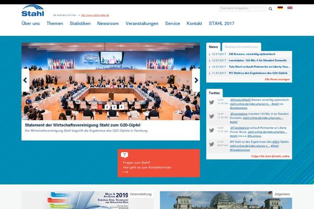
Task: Open the STAHL 2017 menu
Action: click(x=221, y=24)
